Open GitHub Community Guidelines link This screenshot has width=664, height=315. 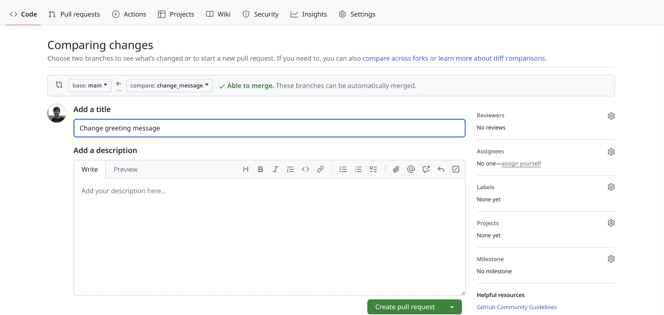pyautogui.click(x=517, y=307)
